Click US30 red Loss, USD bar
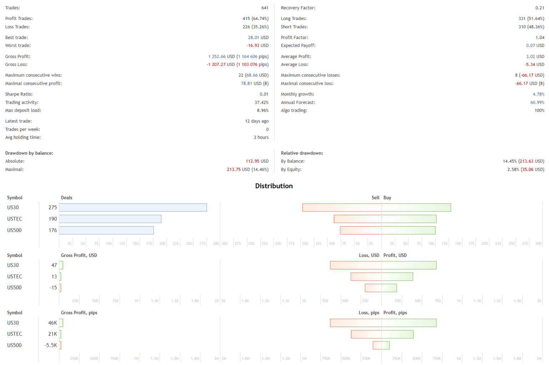This screenshot has width=549, height=365. coord(356,265)
